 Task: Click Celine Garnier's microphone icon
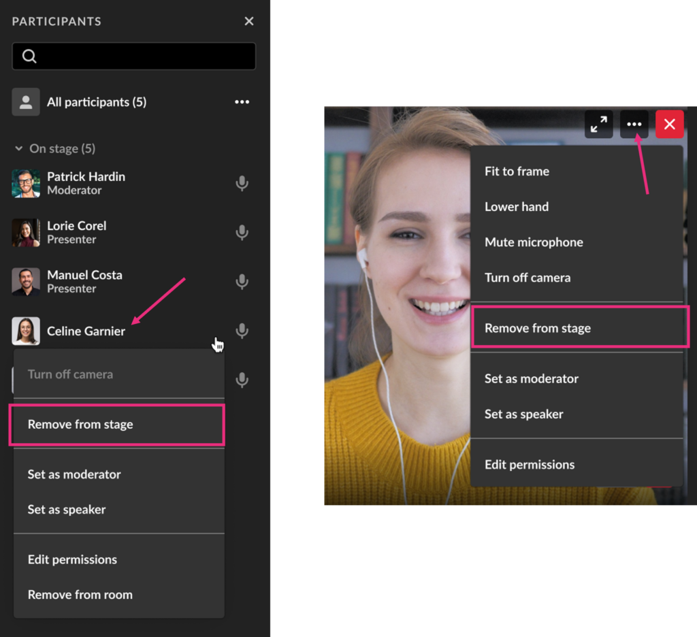(x=242, y=331)
